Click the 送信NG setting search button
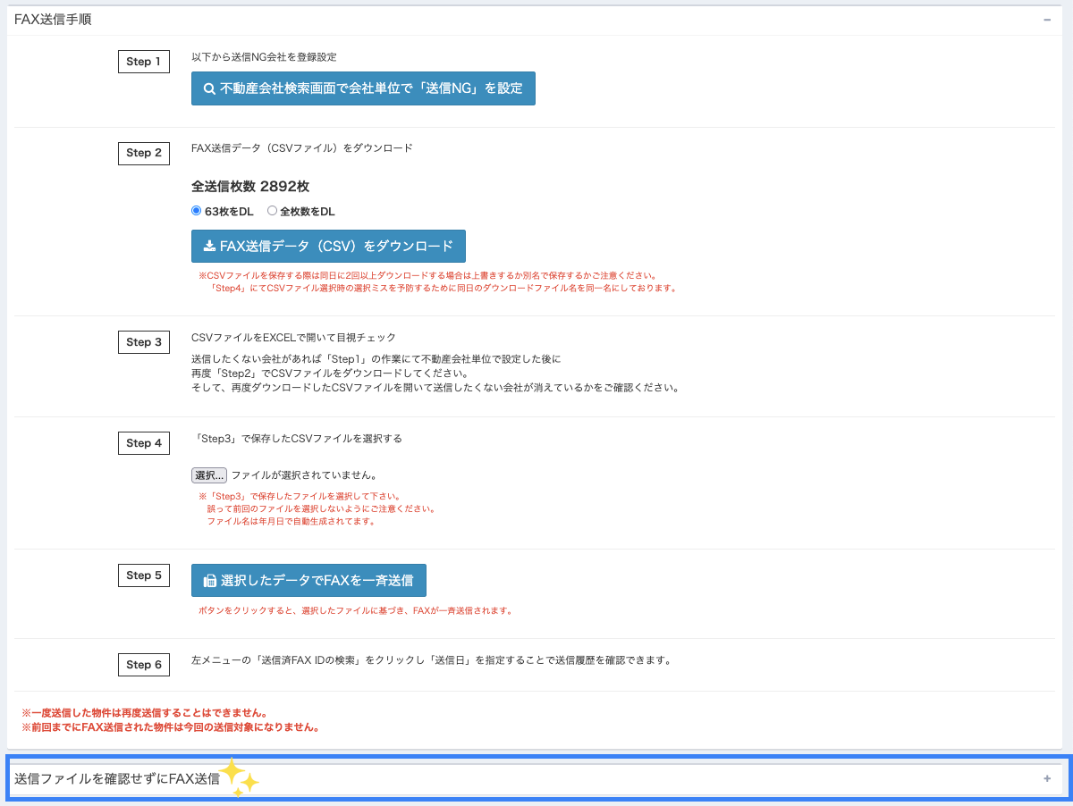 tap(363, 88)
